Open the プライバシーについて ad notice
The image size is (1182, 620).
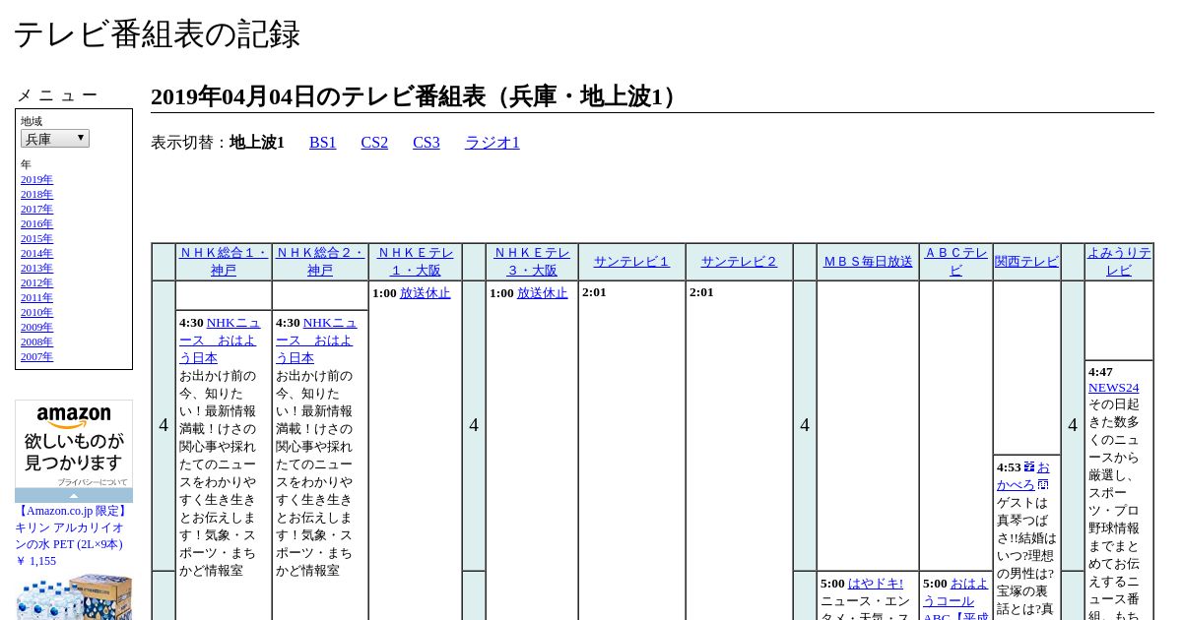point(92,482)
